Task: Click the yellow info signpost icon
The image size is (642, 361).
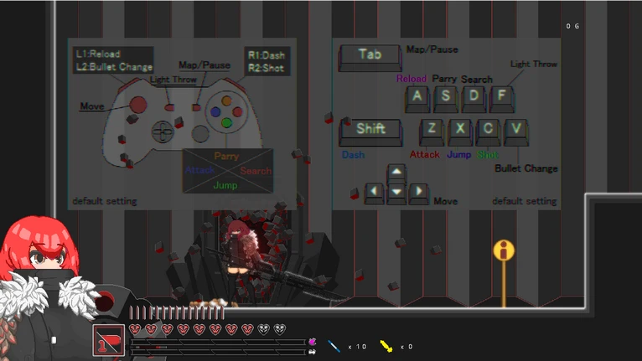Action: point(503,250)
